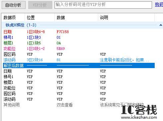Viewport: 163px width, 121px height.
Task: Select the 园区码 row above the 滚动码 row
Action: (x=79, y=54)
